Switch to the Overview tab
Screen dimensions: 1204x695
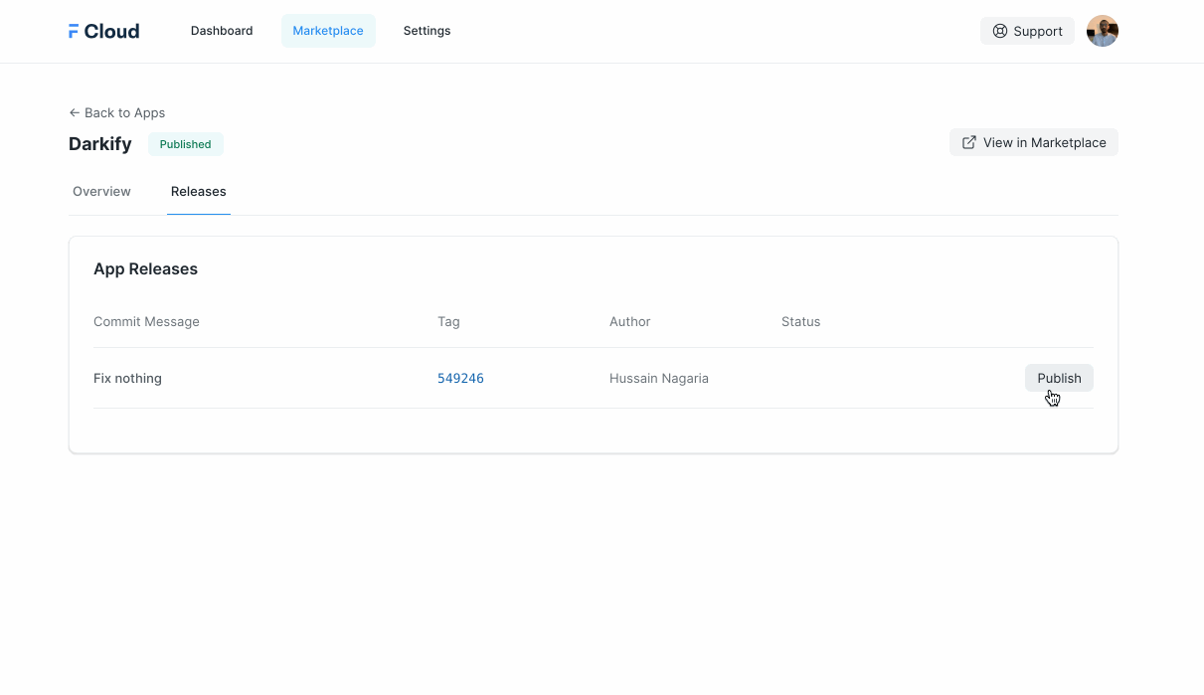[x=101, y=191]
